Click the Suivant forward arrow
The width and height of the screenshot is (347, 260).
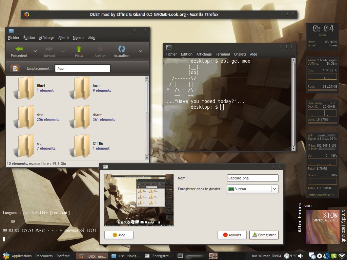pyautogui.click(x=49, y=51)
